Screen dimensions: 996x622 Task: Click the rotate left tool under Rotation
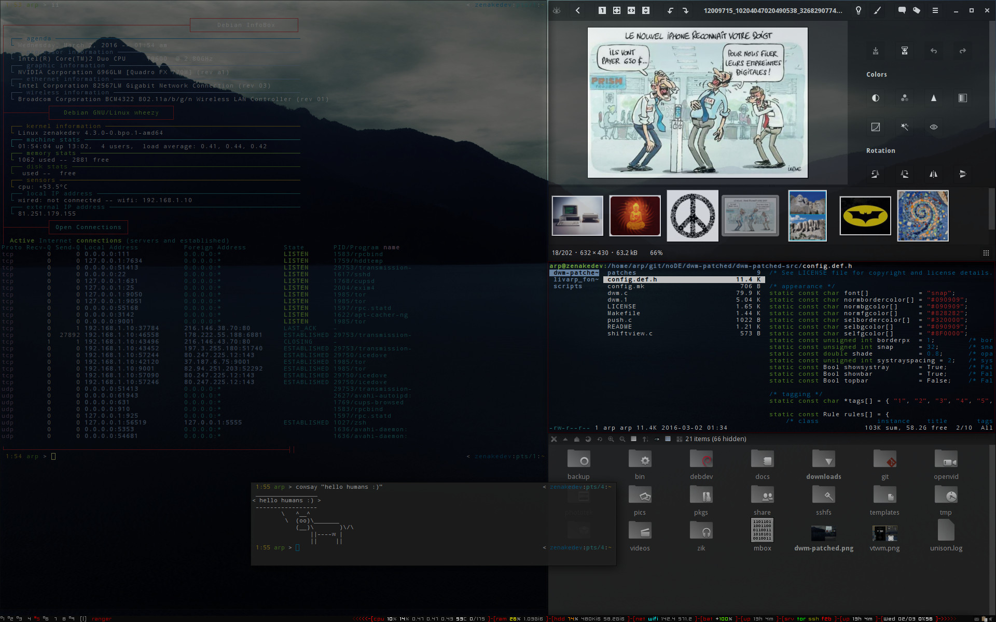click(x=876, y=174)
